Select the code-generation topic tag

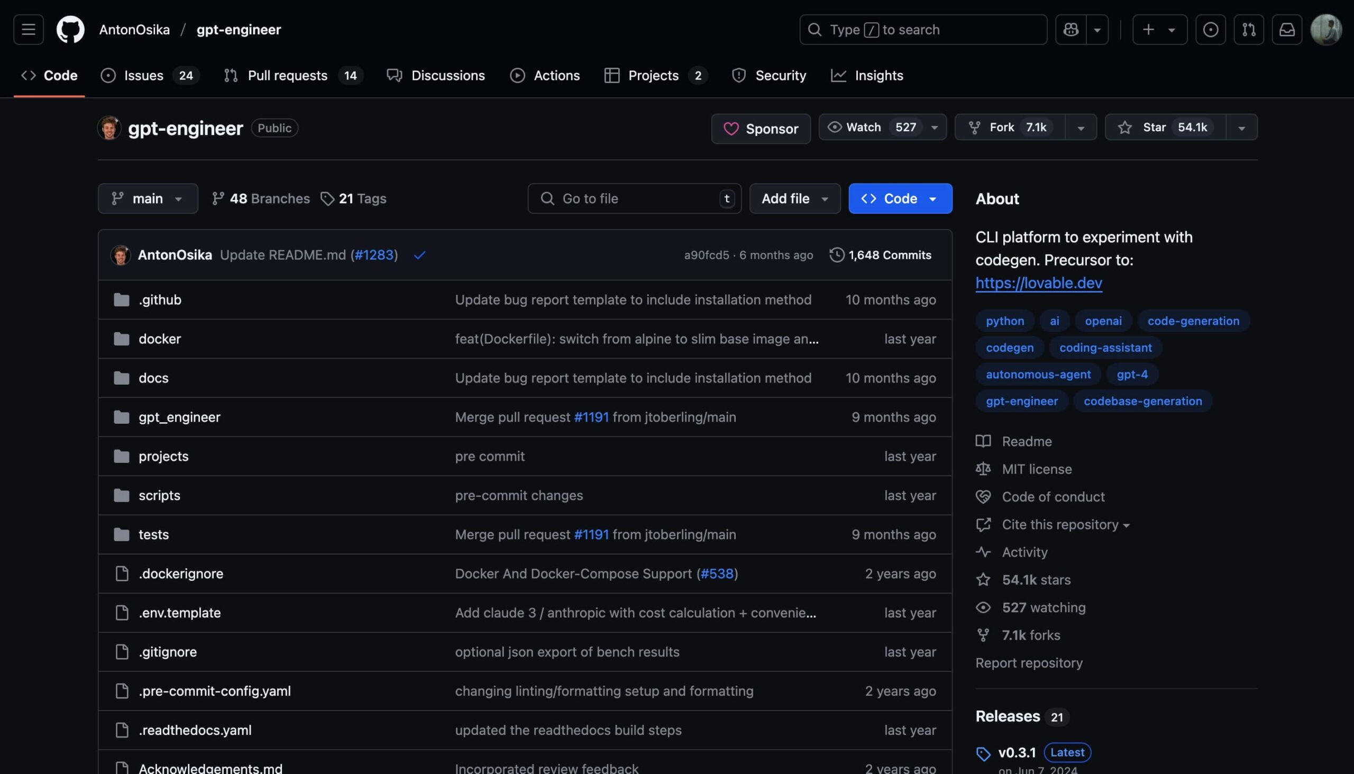tap(1193, 321)
